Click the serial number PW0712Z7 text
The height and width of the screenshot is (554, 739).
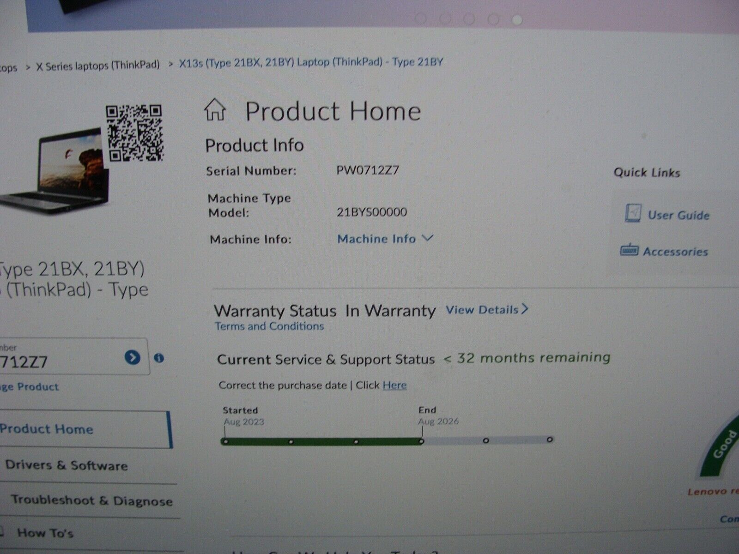tap(368, 170)
